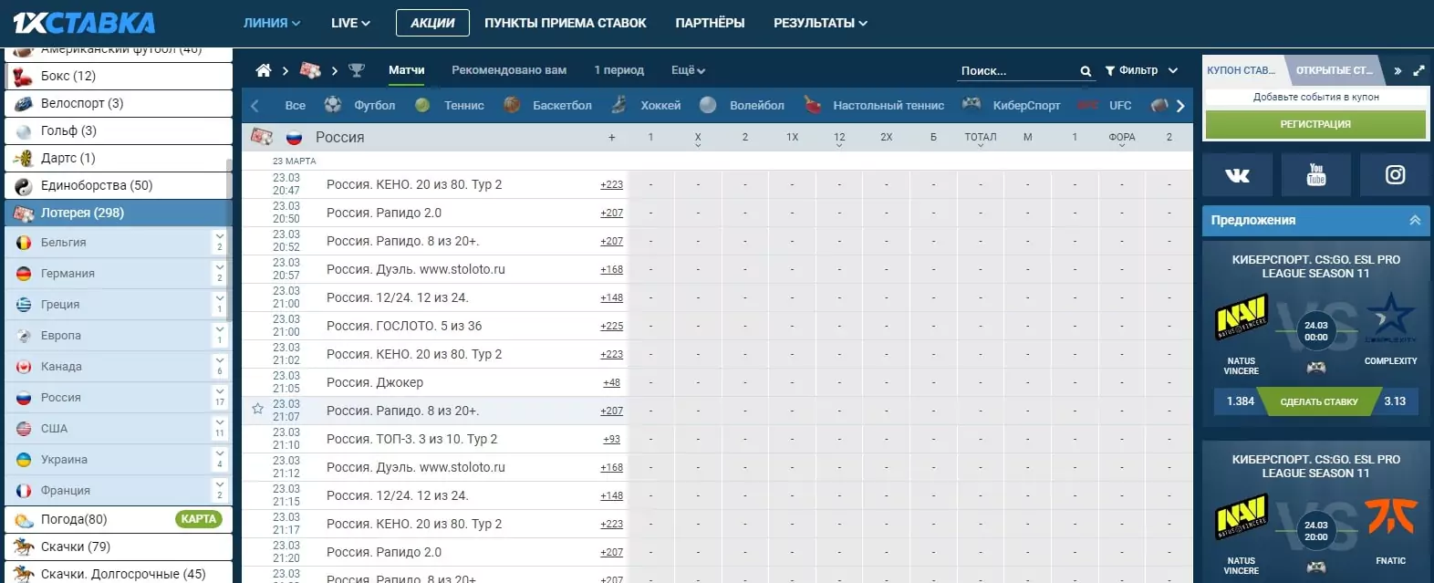Open the VK social link
1434x583 pixels.
click(1237, 175)
